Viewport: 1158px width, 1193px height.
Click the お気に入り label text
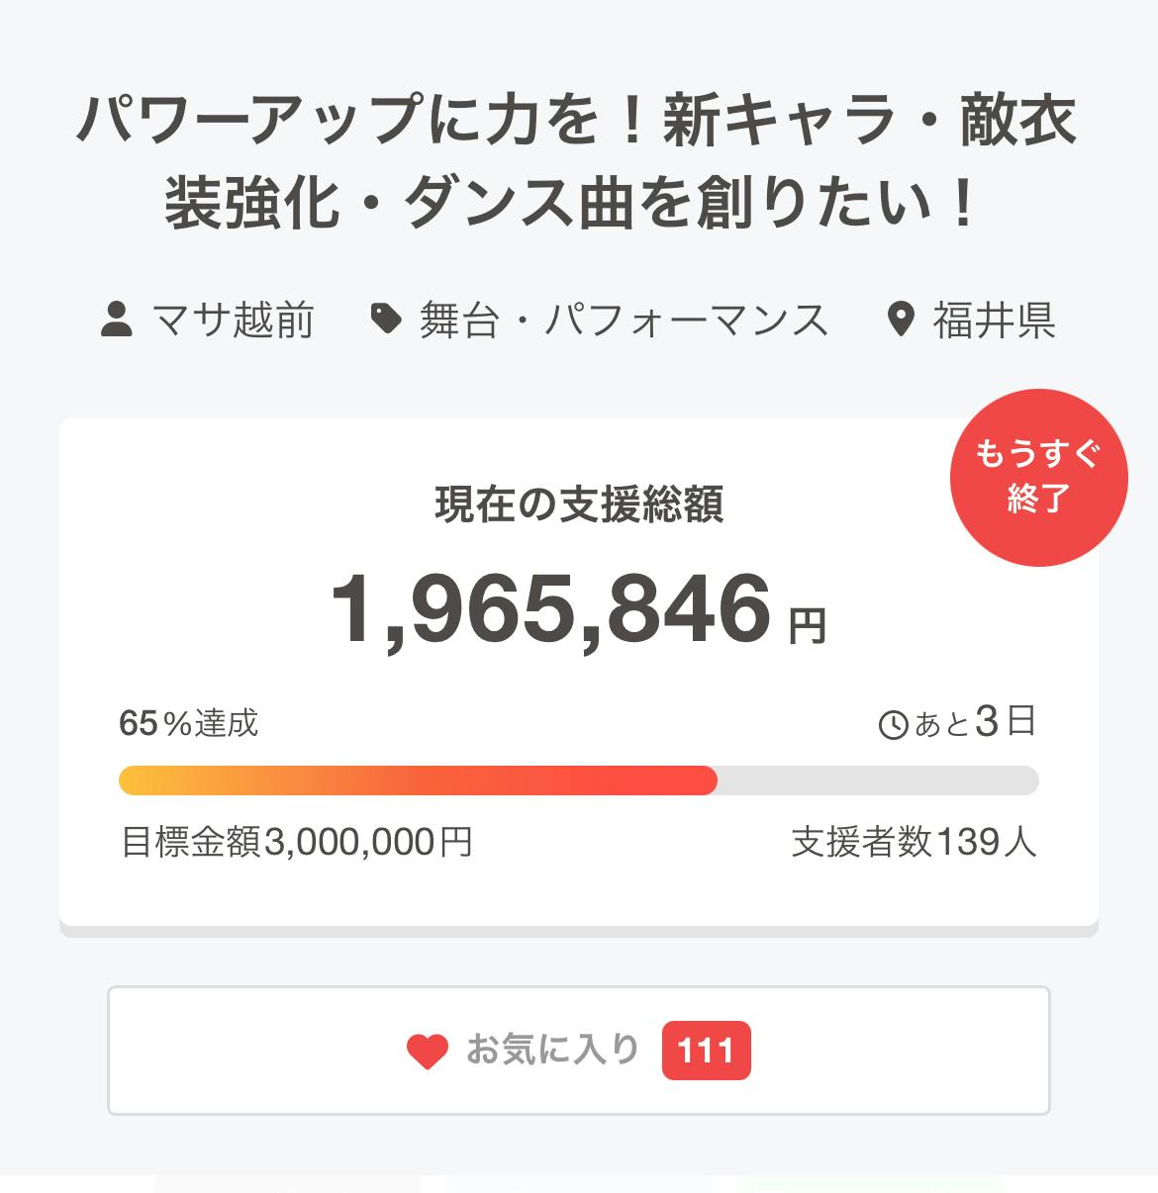pos(552,1049)
